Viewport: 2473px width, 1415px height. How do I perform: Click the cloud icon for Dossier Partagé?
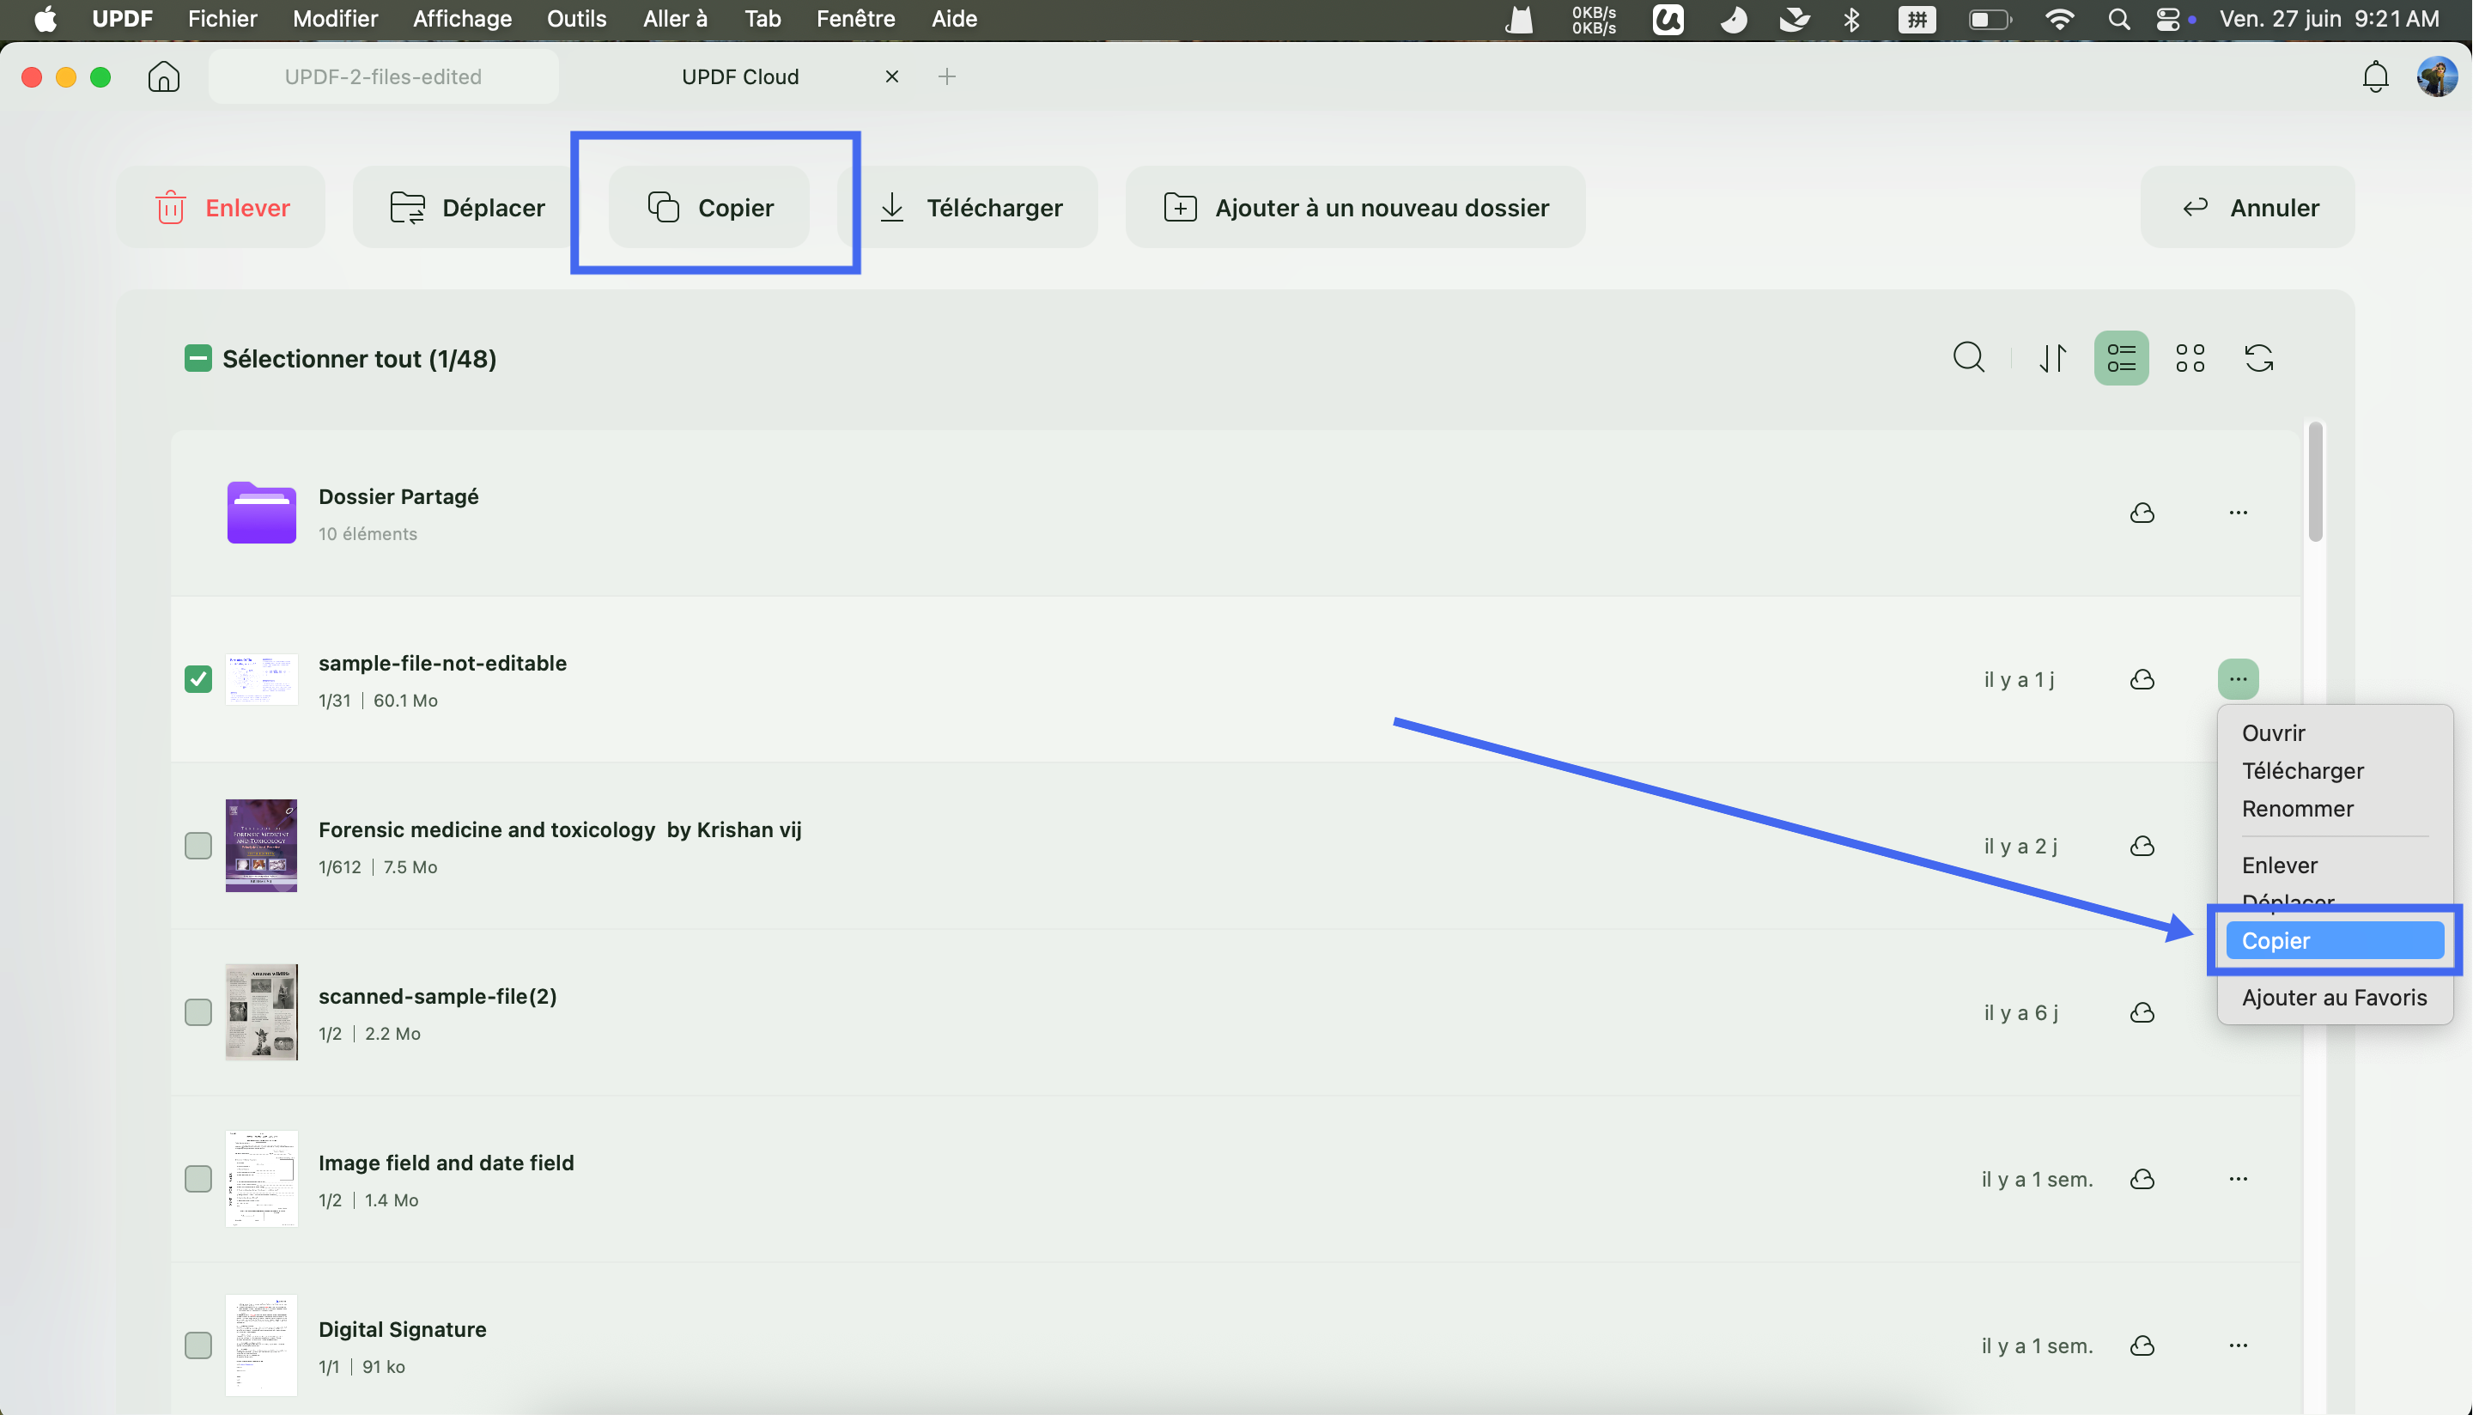click(x=2142, y=512)
